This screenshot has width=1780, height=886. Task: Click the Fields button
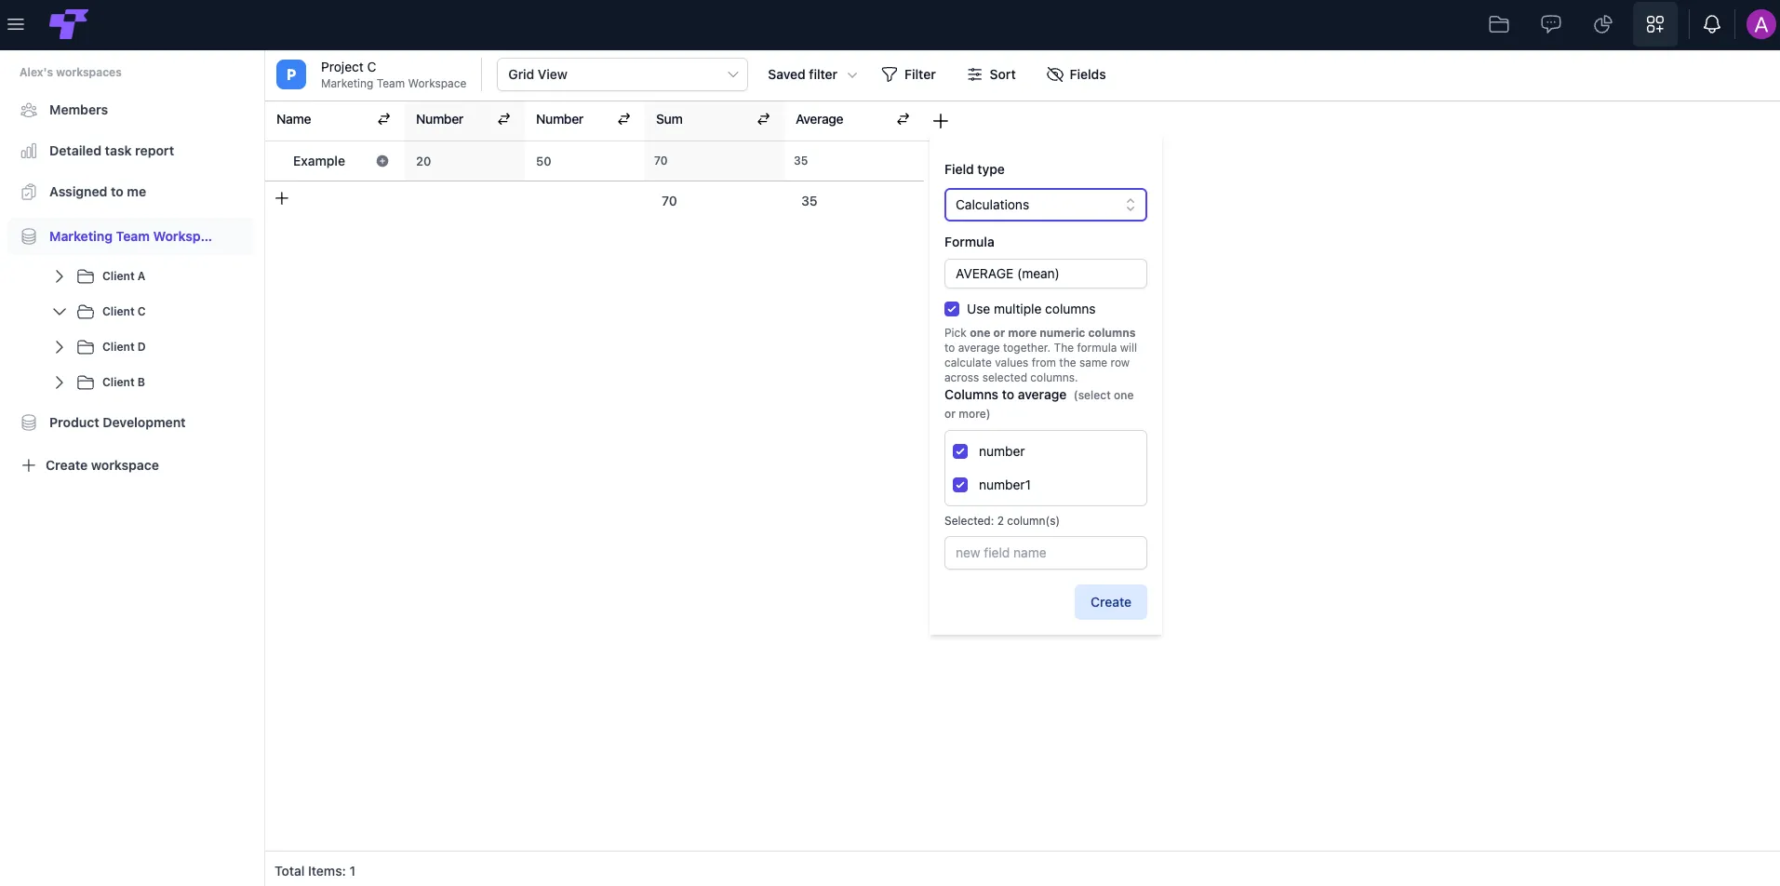pyautogui.click(x=1076, y=74)
